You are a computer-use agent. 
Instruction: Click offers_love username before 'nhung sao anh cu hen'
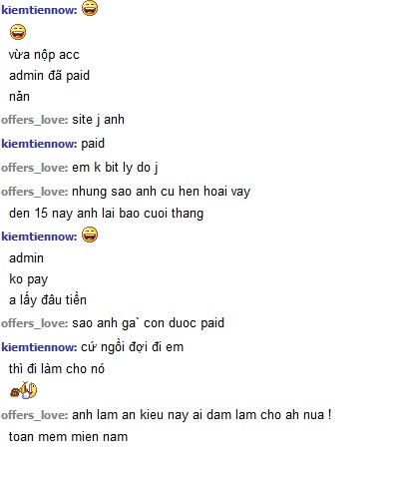pyautogui.click(x=35, y=192)
